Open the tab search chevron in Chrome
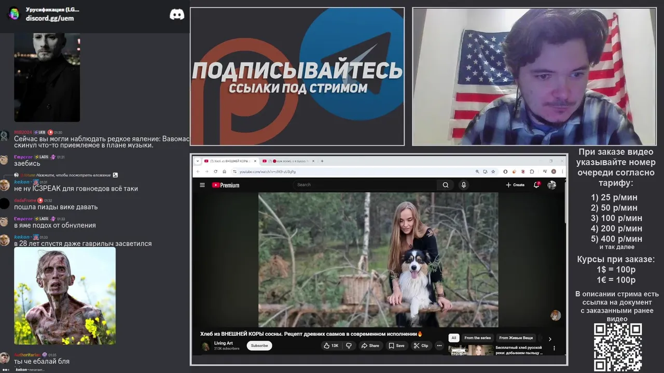 point(198,161)
